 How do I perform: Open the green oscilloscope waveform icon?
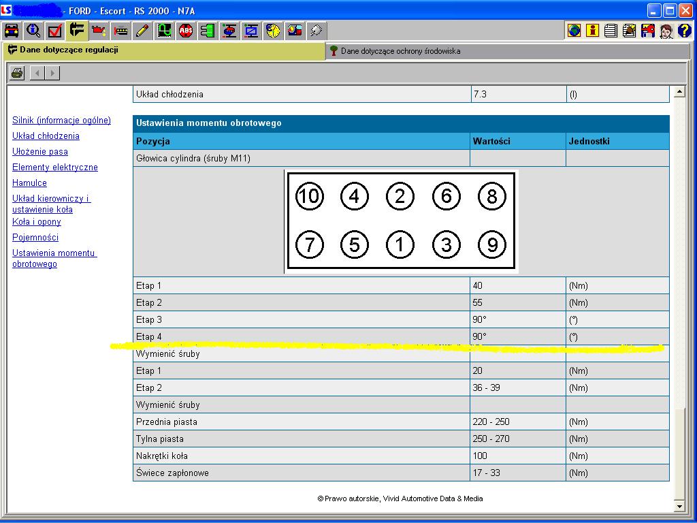(164, 30)
